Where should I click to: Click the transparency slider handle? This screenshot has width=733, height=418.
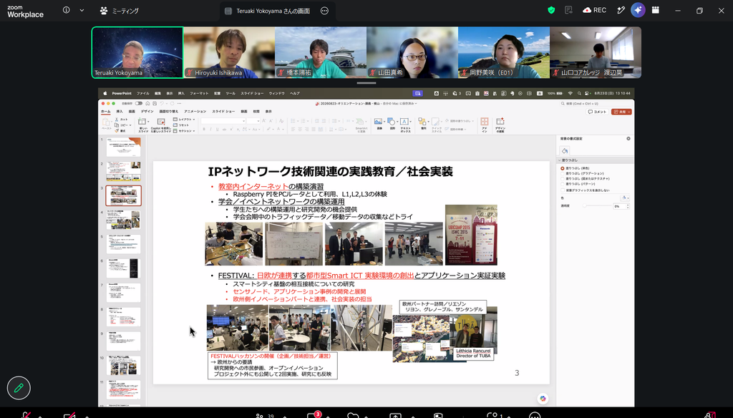584,205
